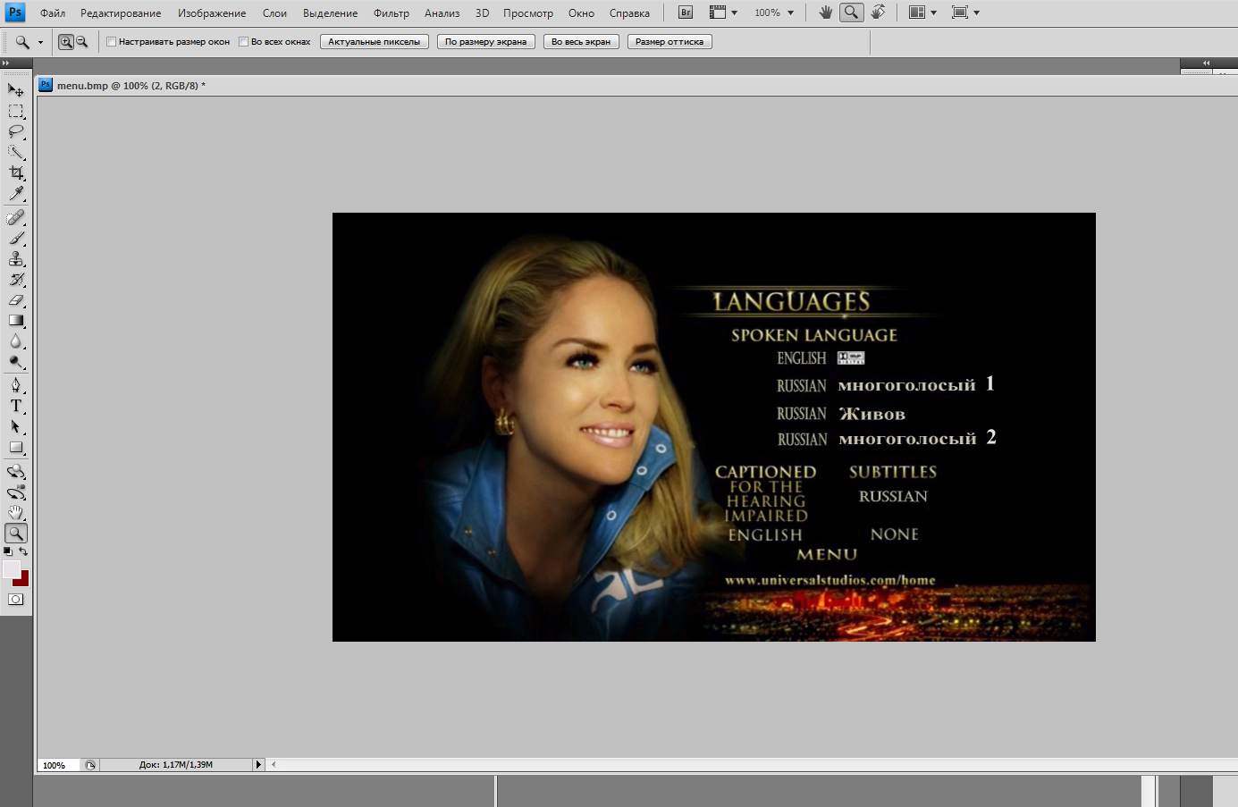Open the Изображение menu

pos(212,13)
